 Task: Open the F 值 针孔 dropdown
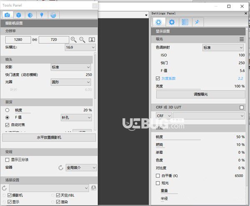76,118
